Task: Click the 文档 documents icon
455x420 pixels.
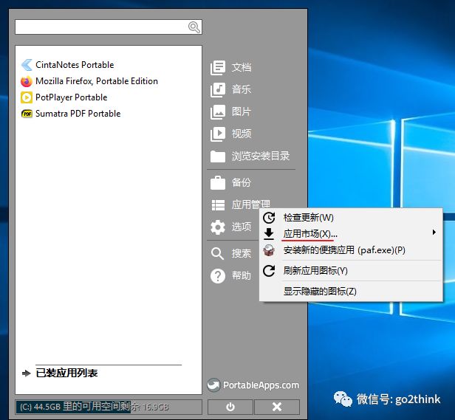Action: click(x=218, y=68)
